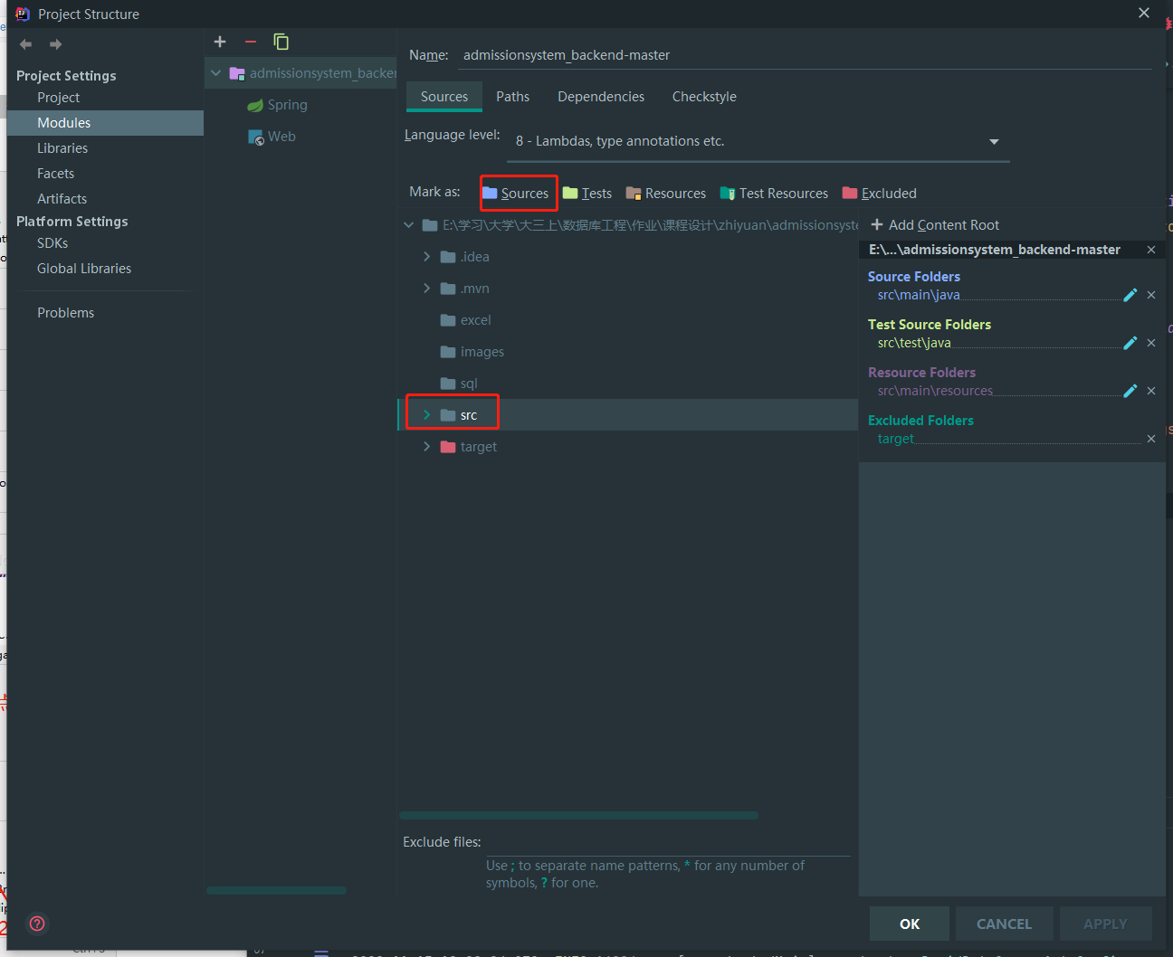
Task: Switch to the Dependencies tab
Action: pos(601,97)
